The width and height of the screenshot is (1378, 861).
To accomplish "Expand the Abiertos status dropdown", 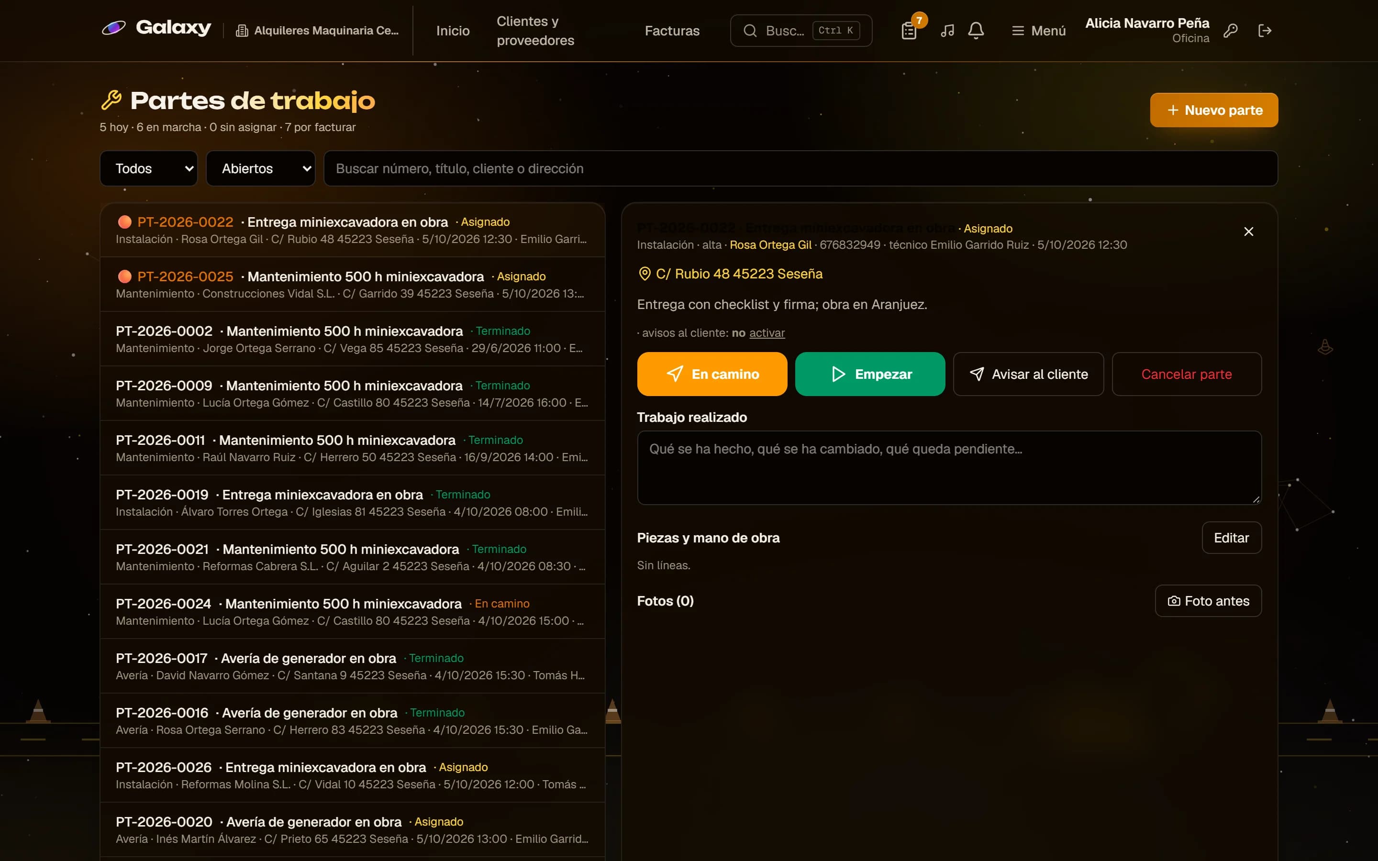I will tap(261, 168).
